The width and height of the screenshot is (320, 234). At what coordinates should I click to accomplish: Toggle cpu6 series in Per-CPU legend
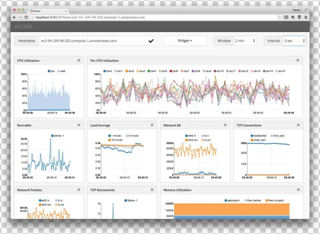click(x=174, y=71)
